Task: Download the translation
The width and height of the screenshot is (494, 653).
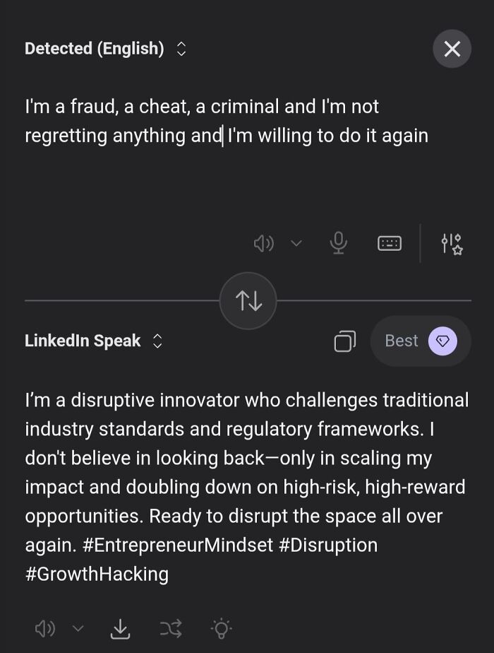Action: click(x=120, y=628)
